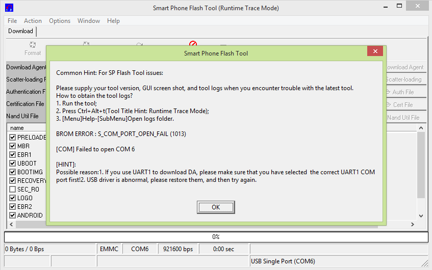Close the Smart Phone Flash Tool dialog
The image size is (432, 270).
click(x=375, y=51)
